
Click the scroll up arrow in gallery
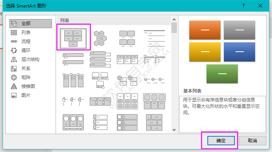[x=174, y=19]
